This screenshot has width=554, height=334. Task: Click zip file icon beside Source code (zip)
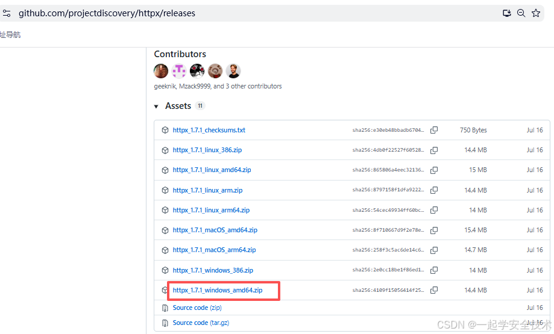165,308
